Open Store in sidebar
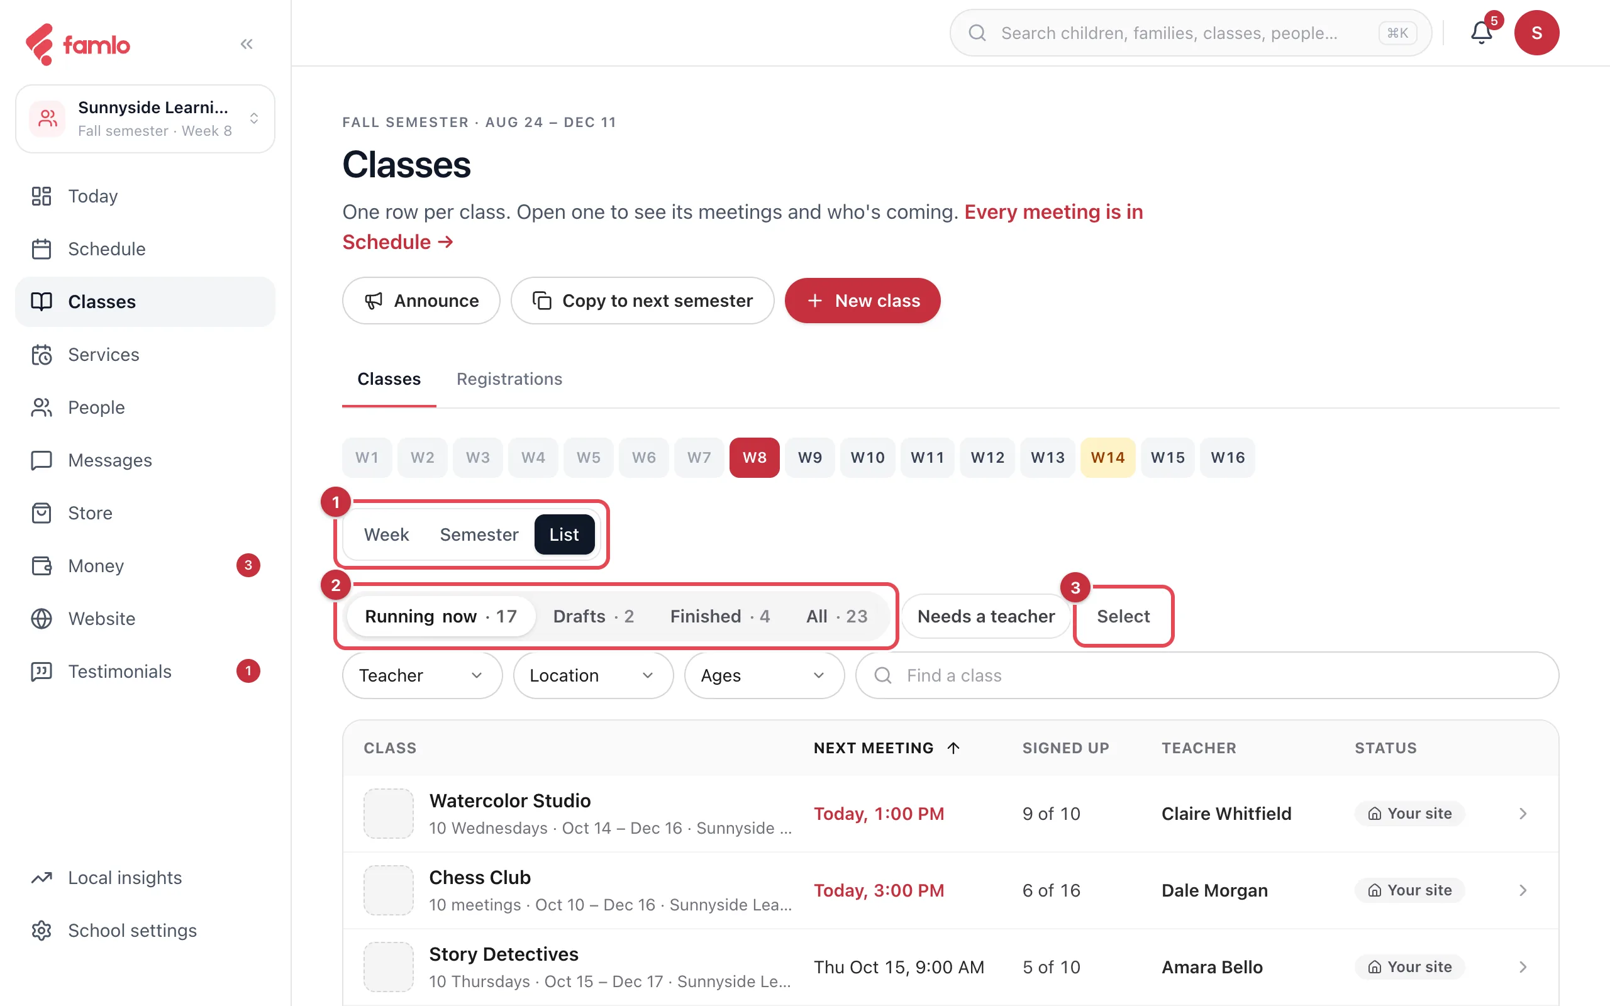1610x1006 pixels. [x=145, y=513]
